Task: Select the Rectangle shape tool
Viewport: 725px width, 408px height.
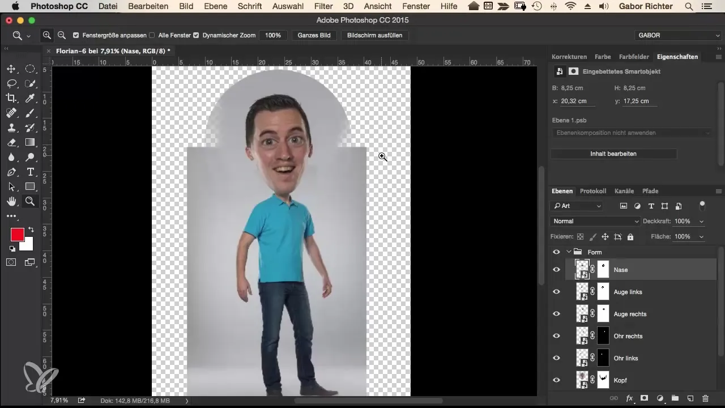Action: click(x=30, y=186)
